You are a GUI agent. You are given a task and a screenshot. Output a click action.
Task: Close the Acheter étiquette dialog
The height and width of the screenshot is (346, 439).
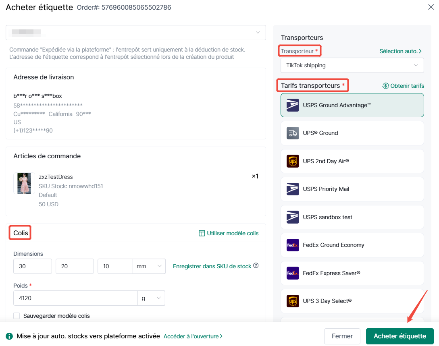431,7
